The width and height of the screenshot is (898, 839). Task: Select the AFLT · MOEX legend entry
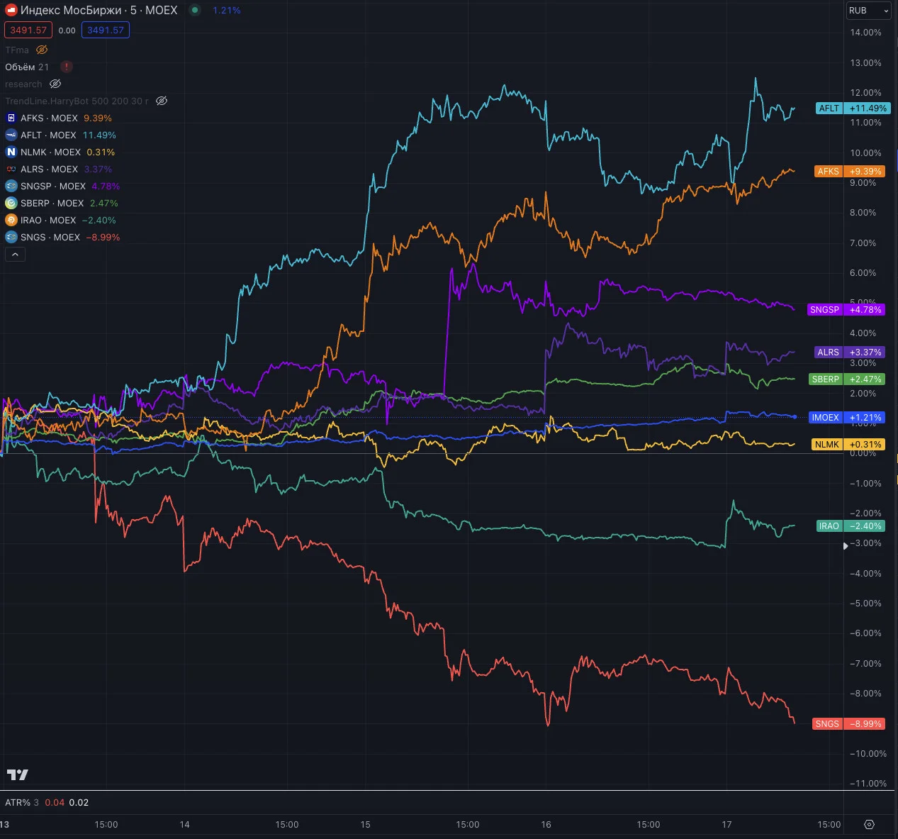(x=48, y=135)
